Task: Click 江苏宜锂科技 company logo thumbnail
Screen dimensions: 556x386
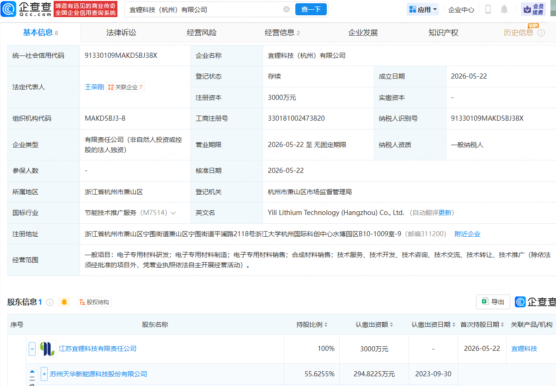Action: pos(47,349)
